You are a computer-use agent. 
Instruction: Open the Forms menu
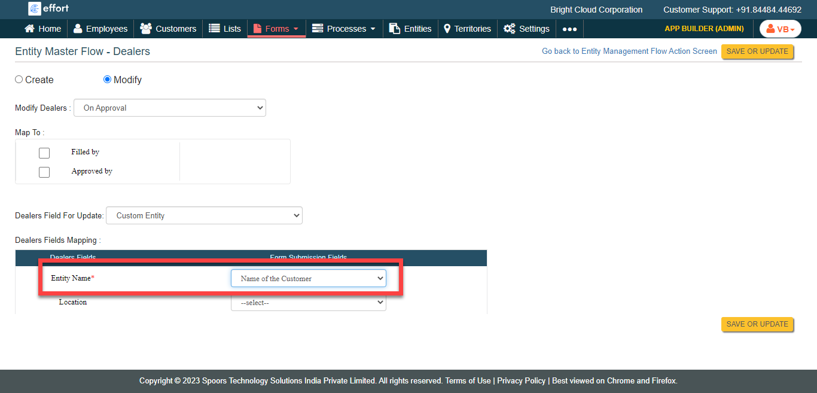(276, 29)
